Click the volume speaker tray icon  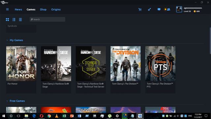pyautogui.click(x=178, y=116)
